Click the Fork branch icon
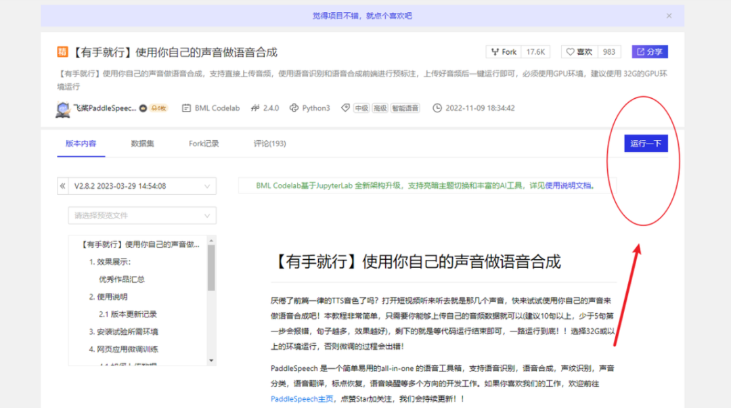 [495, 51]
